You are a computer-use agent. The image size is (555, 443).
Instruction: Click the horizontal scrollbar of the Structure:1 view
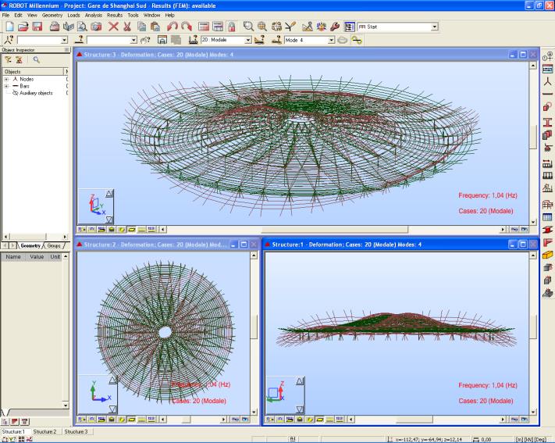point(427,420)
